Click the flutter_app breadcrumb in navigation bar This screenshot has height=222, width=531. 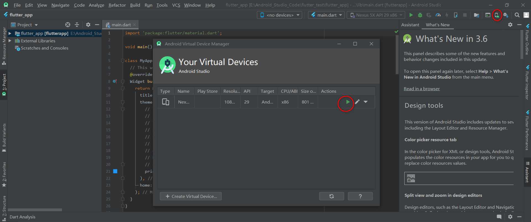(x=18, y=15)
